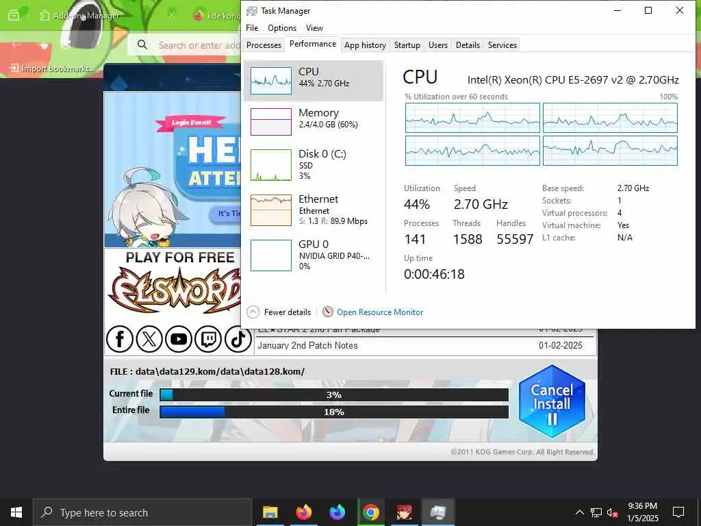This screenshot has height=526, width=701.
Task: Select Memory in Task Manager sidebar
Action: [314, 122]
